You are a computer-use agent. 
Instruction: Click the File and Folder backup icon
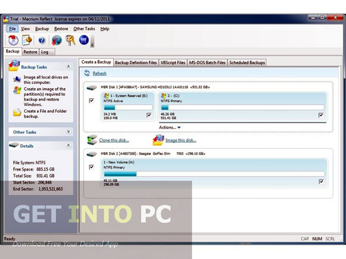17,113
